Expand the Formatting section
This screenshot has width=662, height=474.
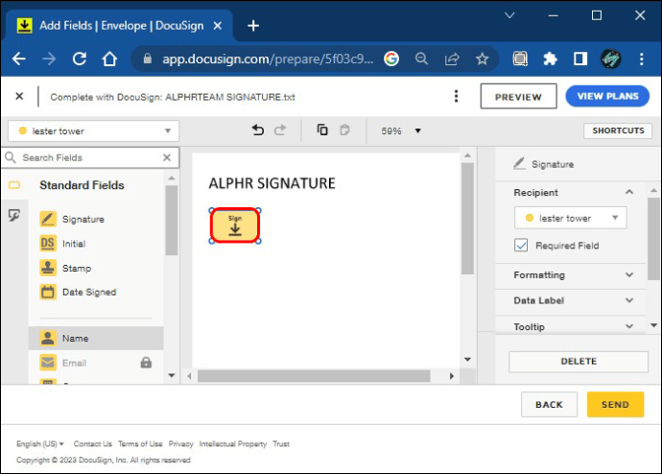click(629, 274)
